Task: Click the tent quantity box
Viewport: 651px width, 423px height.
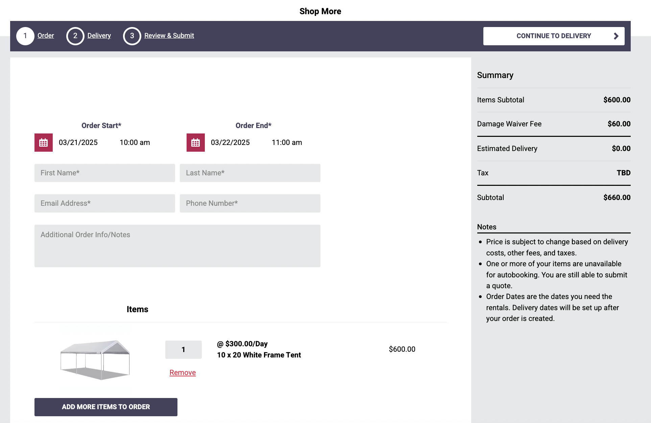Action: point(183,350)
